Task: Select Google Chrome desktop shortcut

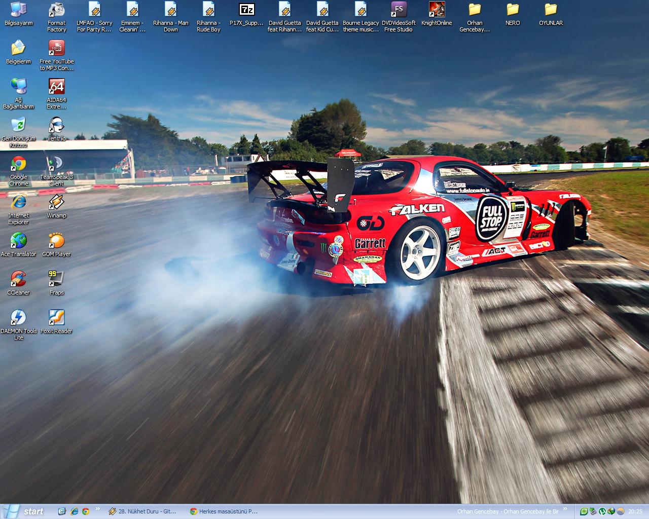Action: click(x=19, y=171)
